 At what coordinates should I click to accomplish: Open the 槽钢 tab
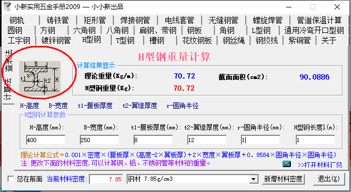(157, 40)
